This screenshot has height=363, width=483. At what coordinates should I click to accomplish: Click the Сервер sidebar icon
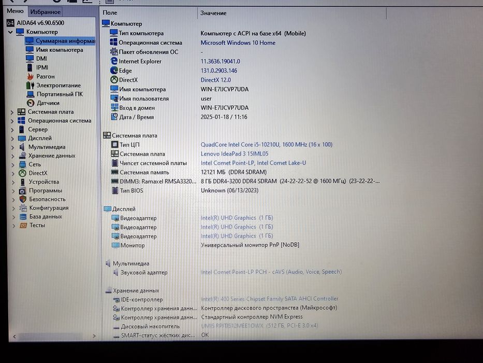[22, 129]
